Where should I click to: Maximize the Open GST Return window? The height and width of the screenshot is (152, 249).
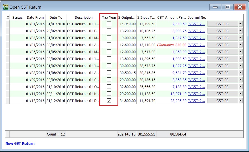pos(228,7)
